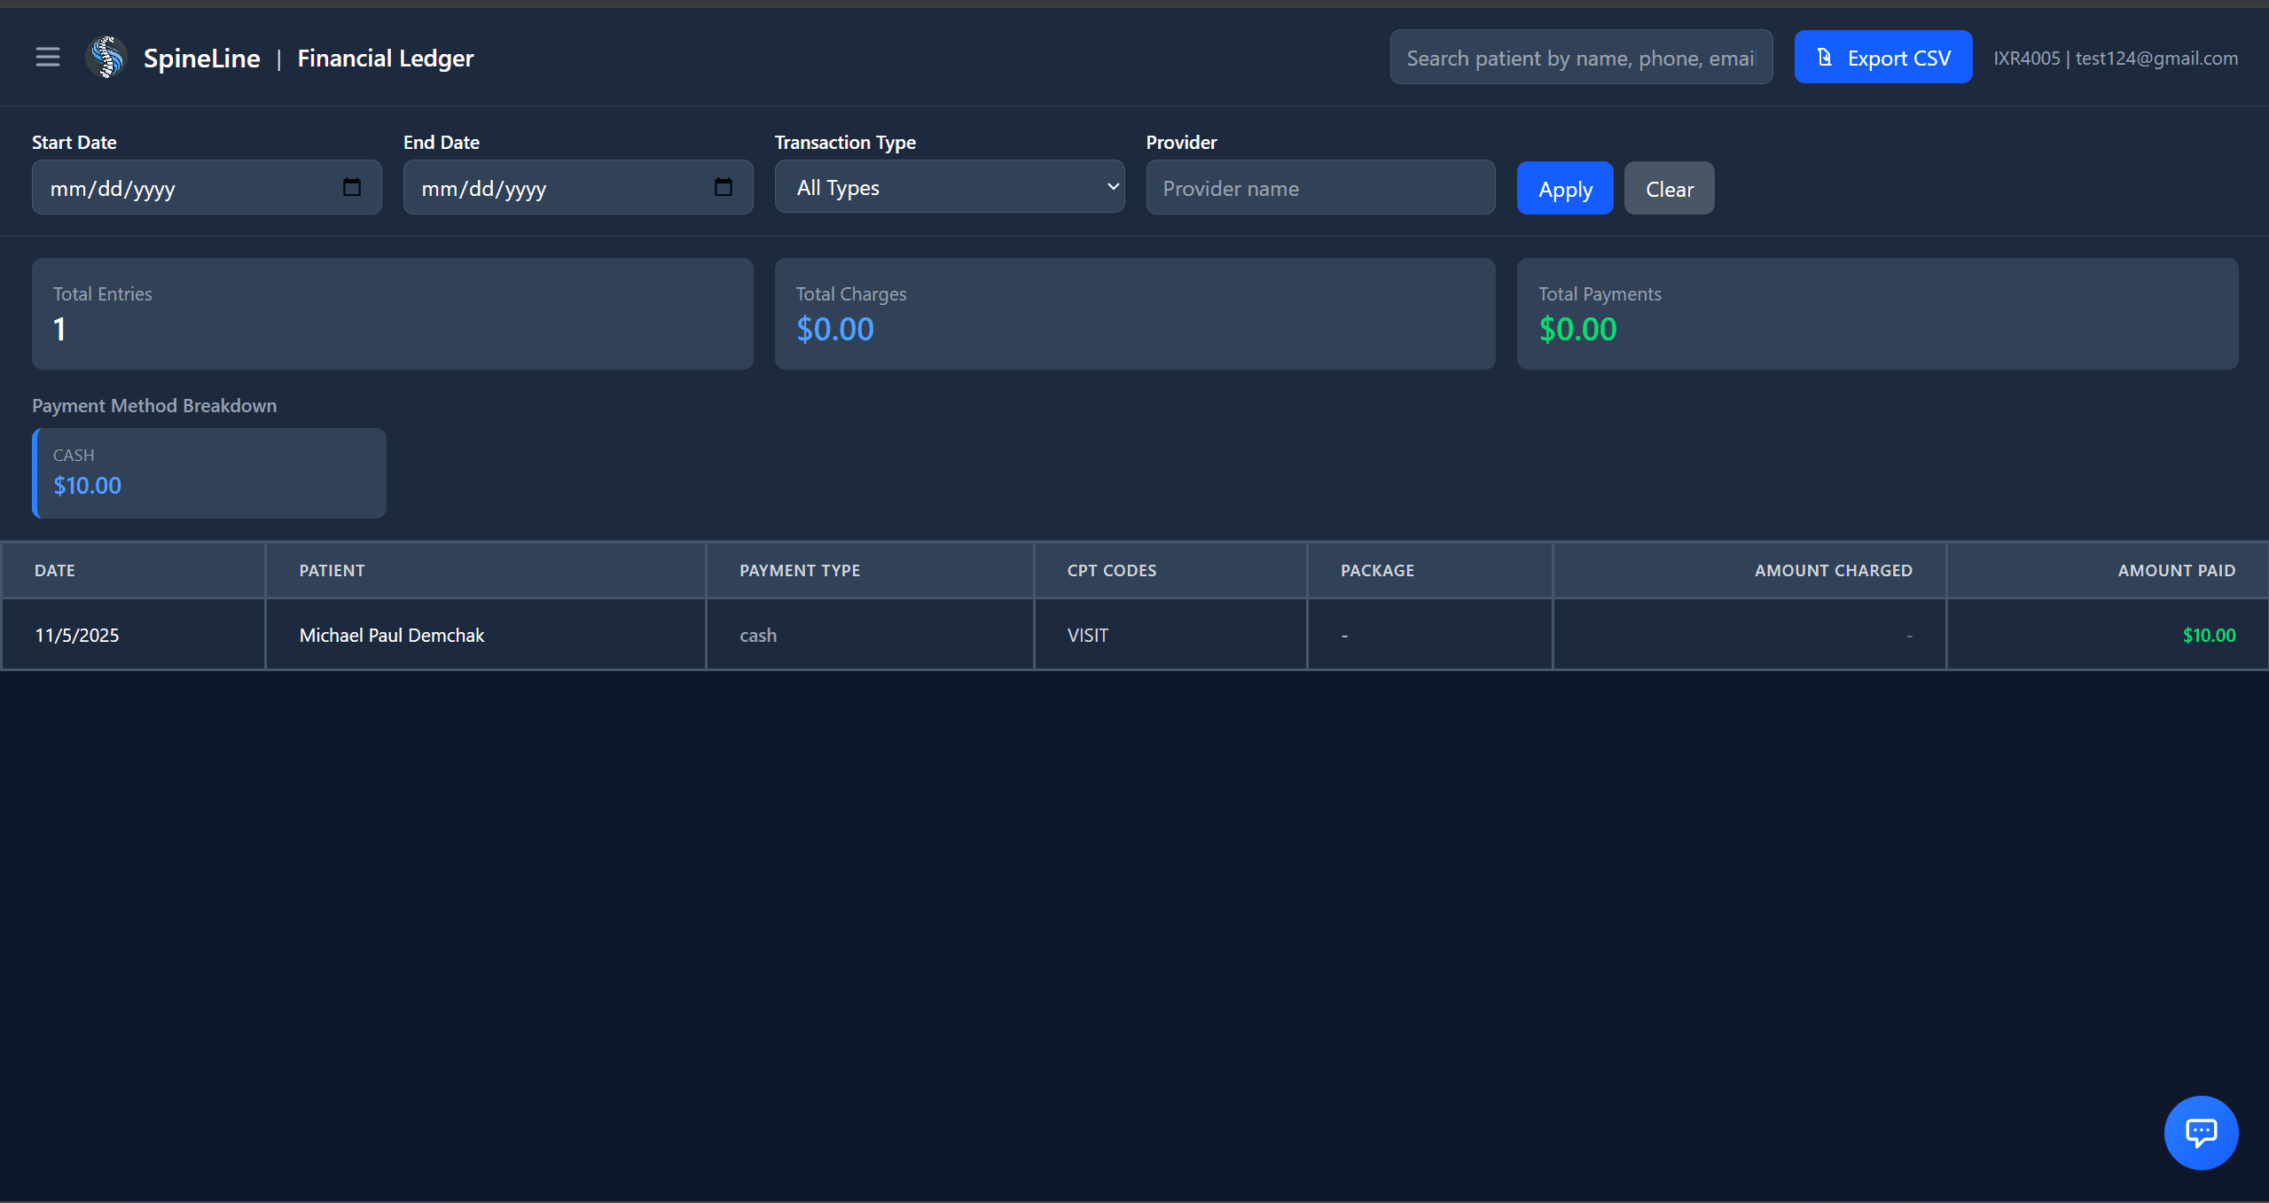
Task: Click the Amount Paid column header
Action: 2176,571
